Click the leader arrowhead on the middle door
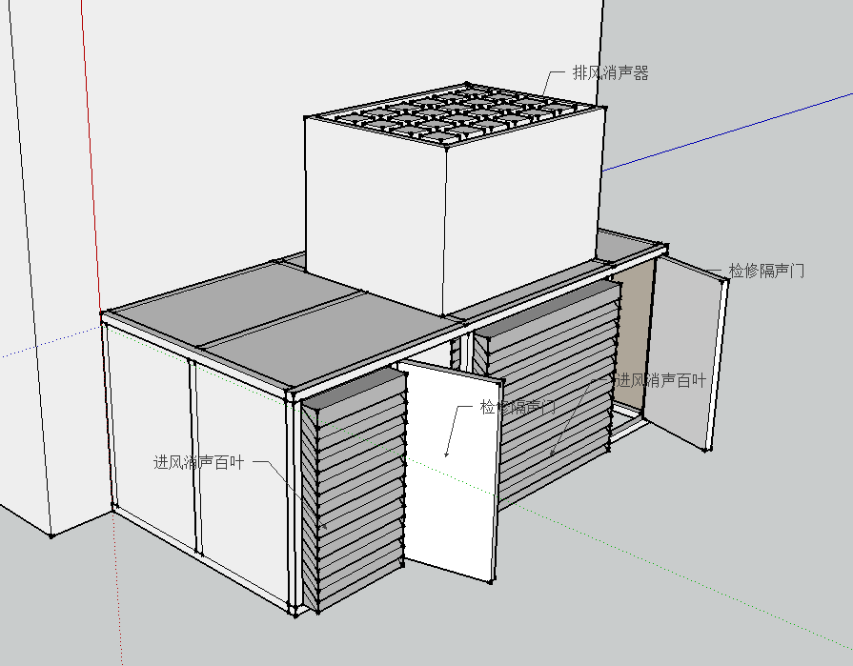Viewport: 853px width, 666px height. coord(447,454)
